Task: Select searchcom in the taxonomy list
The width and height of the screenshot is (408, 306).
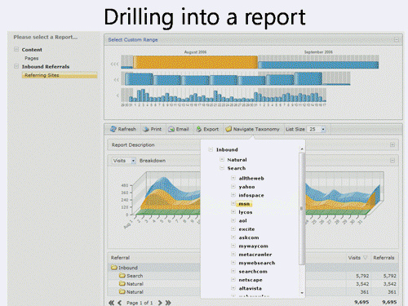Action: pos(253,271)
